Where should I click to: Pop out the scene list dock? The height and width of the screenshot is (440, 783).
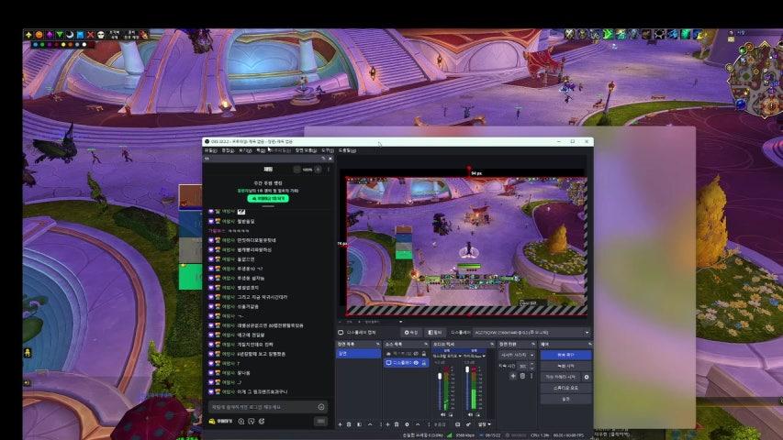378,345
